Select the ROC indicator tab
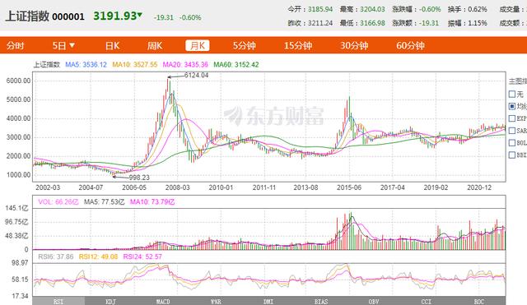 click(x=479, y=301)
